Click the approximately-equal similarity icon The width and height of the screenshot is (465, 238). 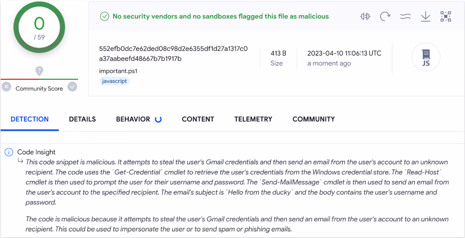405,16
